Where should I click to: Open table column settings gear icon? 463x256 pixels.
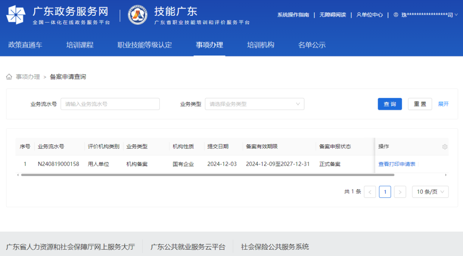pos(445,147)
